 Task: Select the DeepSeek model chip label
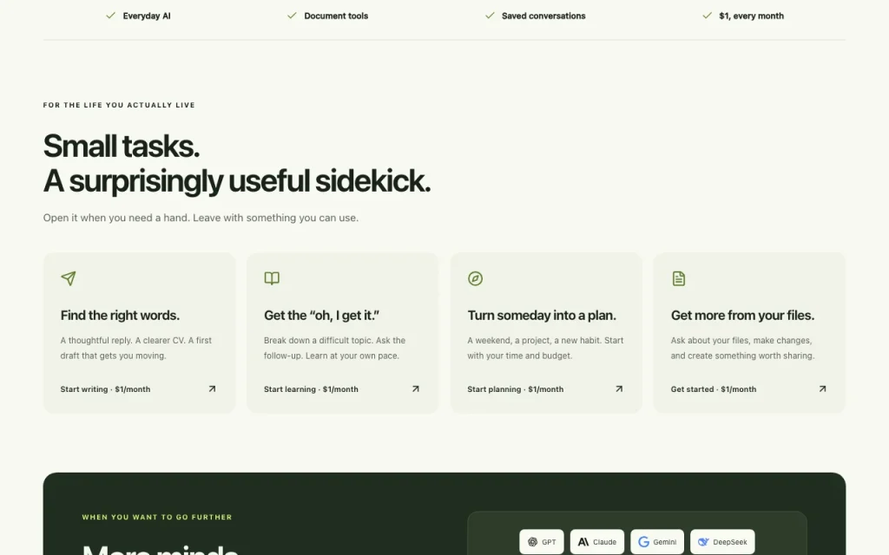(730, 542)
